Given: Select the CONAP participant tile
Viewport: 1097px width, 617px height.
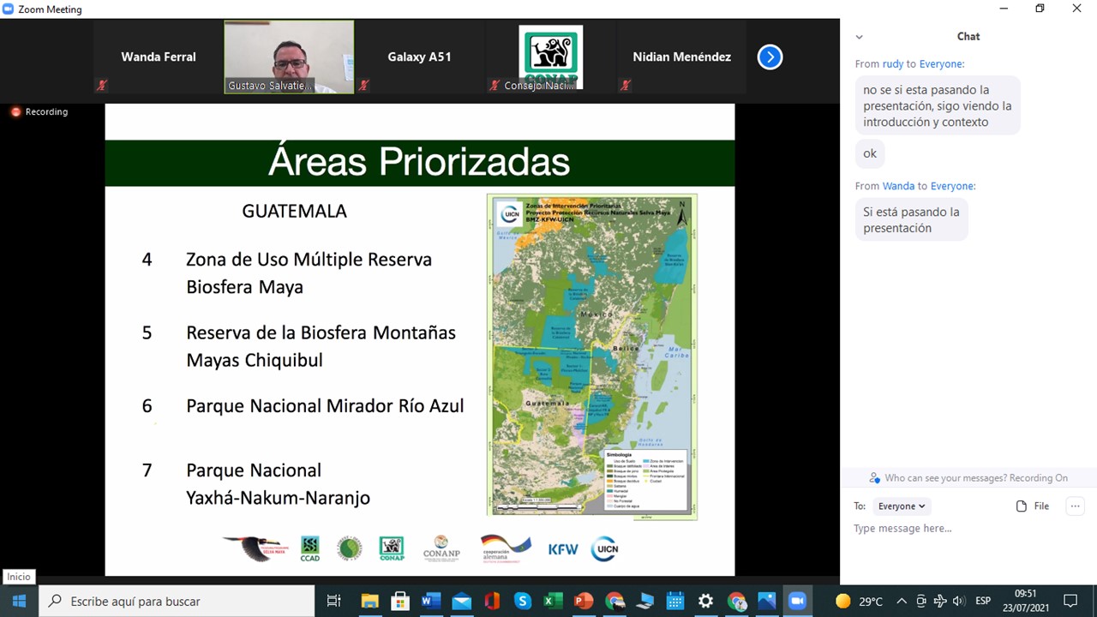Looking at the screenshot, I should click(550, 57).
